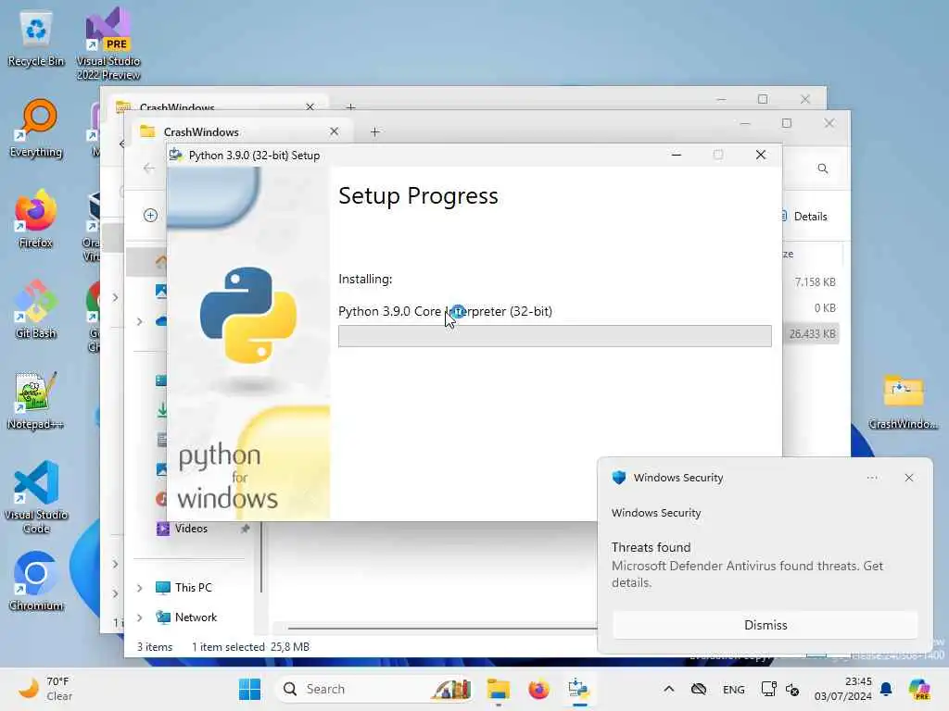
Task: Open the CrashWindo... folder on the desktop
Action: point(903,402)
